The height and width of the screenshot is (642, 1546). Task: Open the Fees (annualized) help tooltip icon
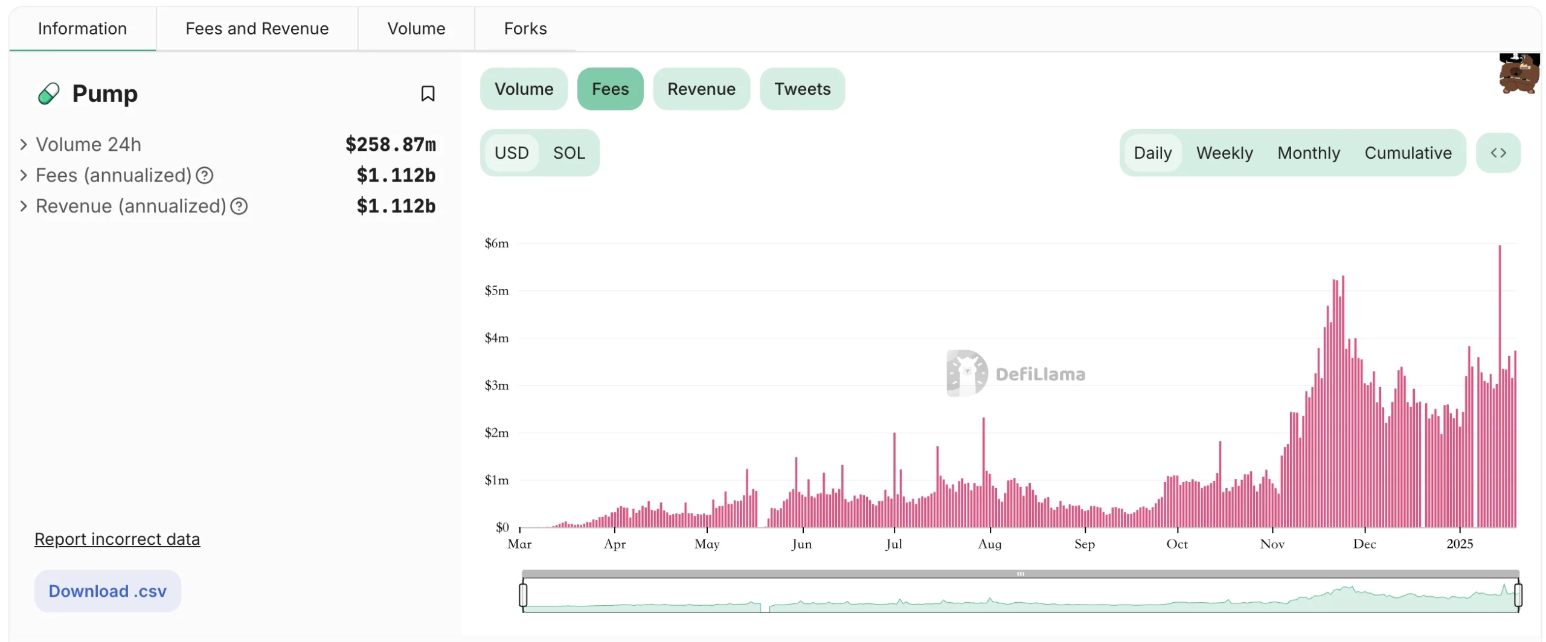click(205, 176)
